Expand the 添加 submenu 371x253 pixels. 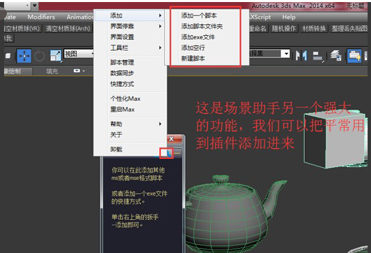pyautogui.click(x=130, y=16)
